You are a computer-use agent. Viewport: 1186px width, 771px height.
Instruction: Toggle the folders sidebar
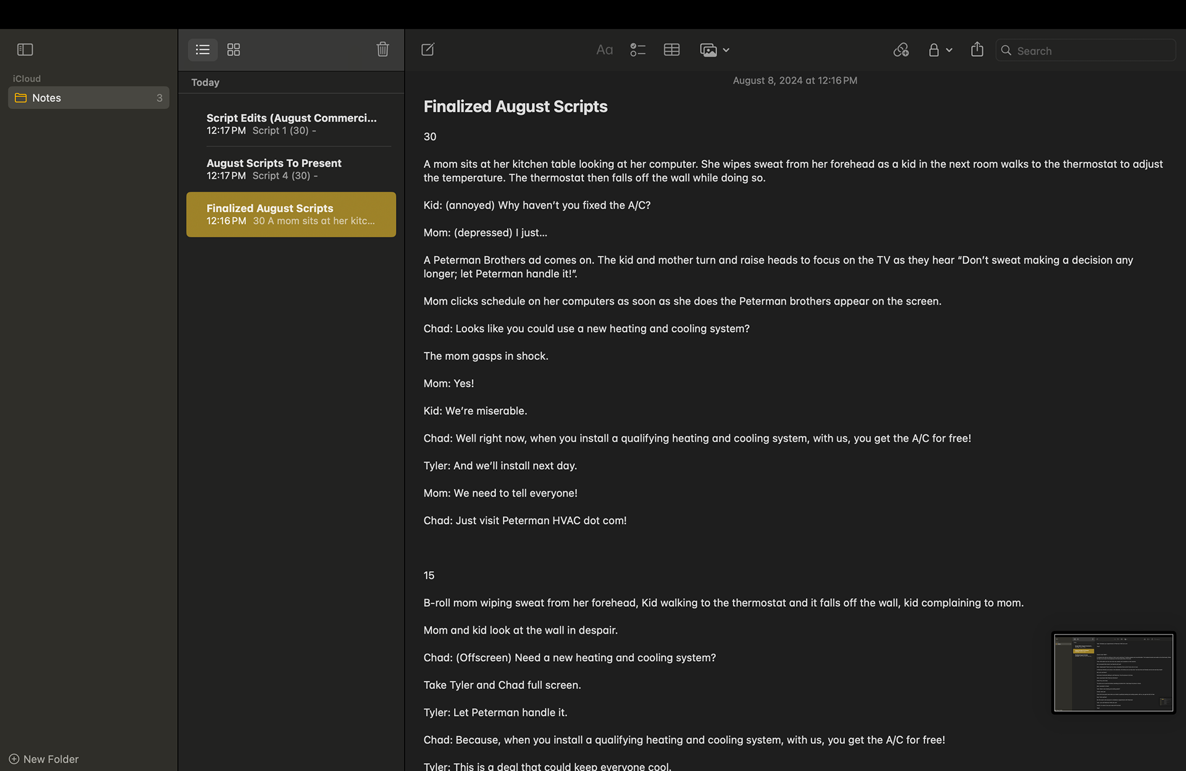(25, 49)
